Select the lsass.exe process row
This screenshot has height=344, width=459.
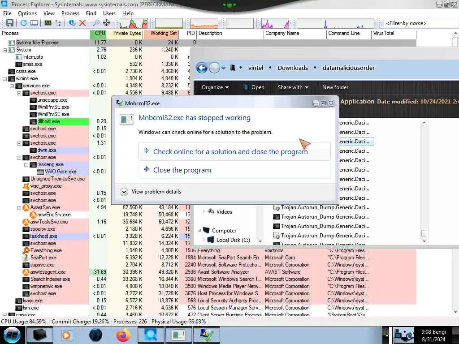coord(32,301)
